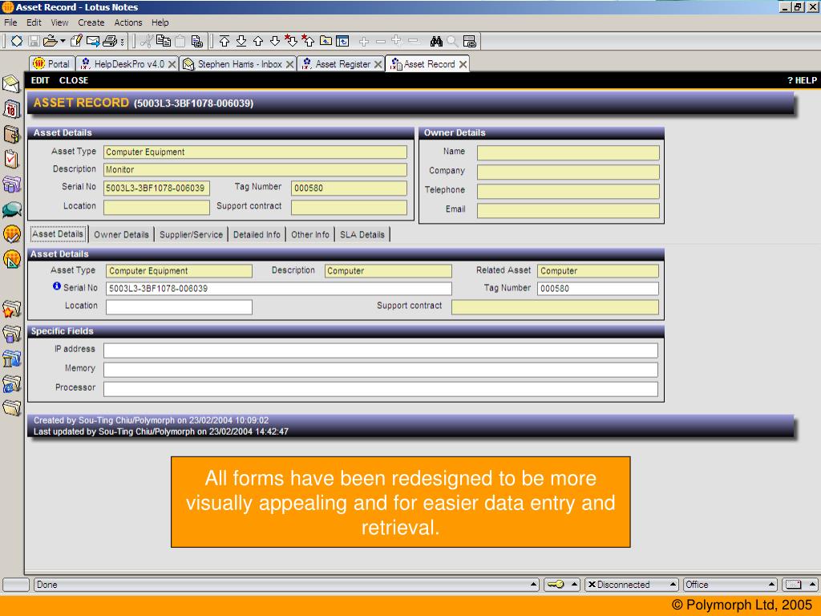
Task: Click the Find binoculars icon
Action: point(436,41)
